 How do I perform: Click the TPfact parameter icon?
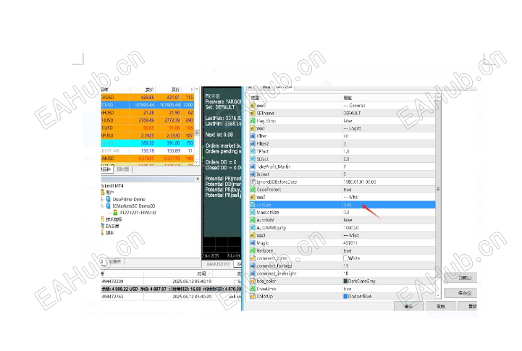(253, 151)
